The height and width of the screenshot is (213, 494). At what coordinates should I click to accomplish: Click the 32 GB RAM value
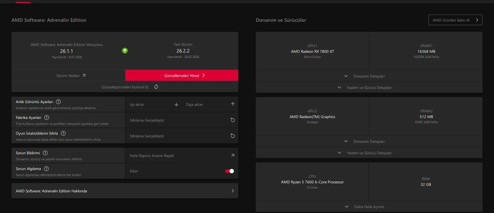point(426,184)
